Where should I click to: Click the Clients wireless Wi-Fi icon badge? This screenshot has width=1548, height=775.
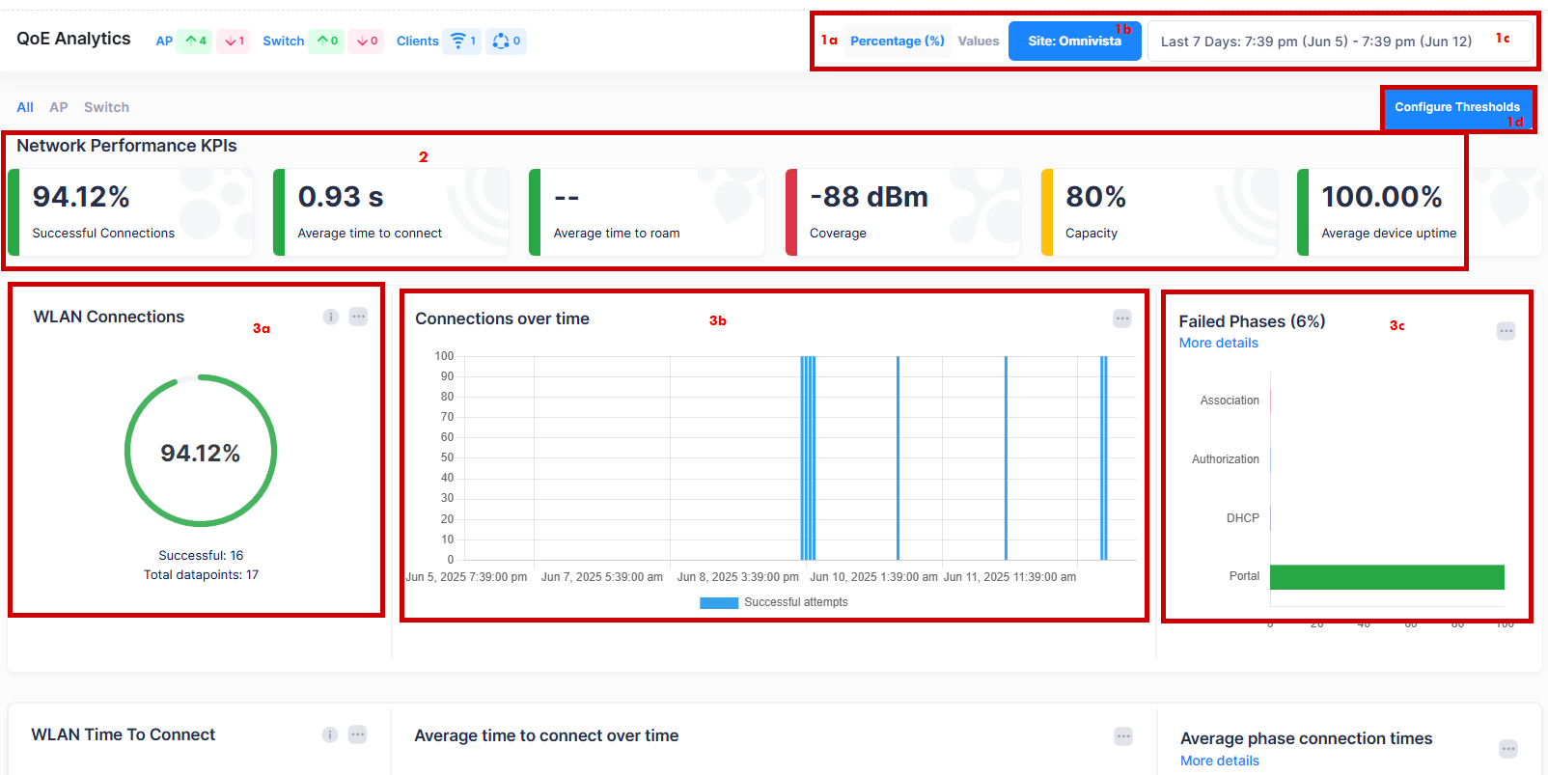pos(462,41)
